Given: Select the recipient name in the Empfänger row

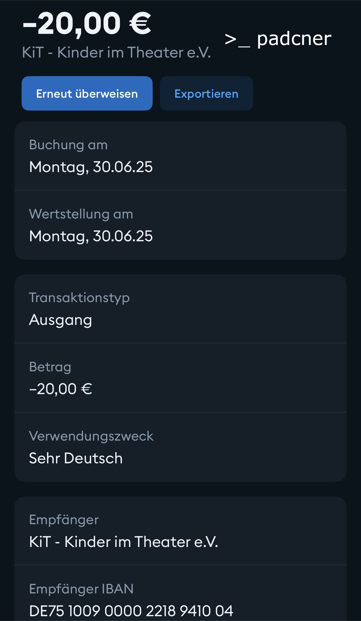Looking at the screenshot, I should pyautogui.click(x=123, y=542).
